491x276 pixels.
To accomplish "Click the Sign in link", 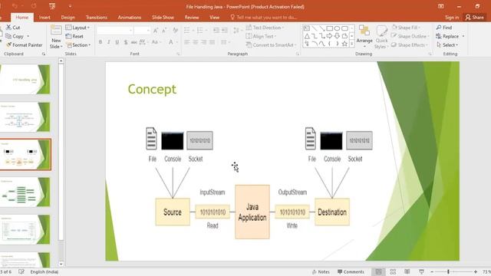I will pos(452,17).
